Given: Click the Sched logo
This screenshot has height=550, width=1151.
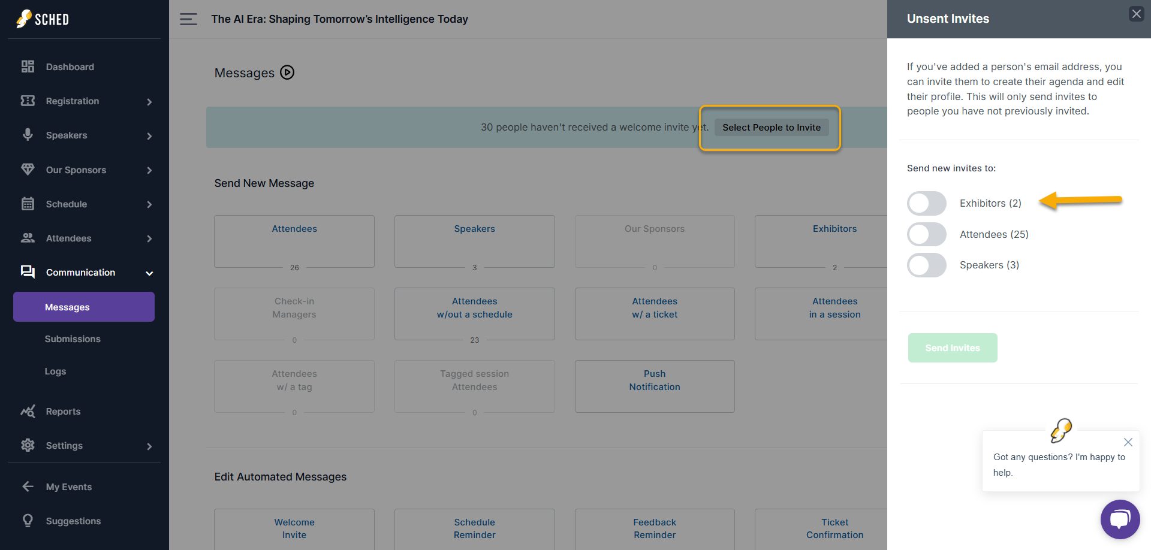Looking at the screenshot, I should pyautogui.click(x=43, y=19).
